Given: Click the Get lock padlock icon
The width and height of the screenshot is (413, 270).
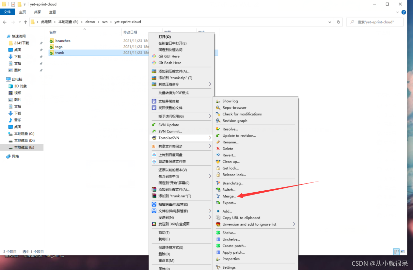Looking at the screenshot, I should (218, 168).
